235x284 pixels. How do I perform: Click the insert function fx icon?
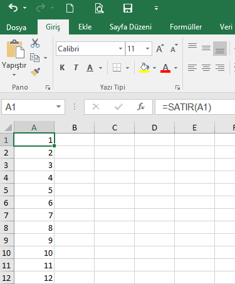point(141,107)
